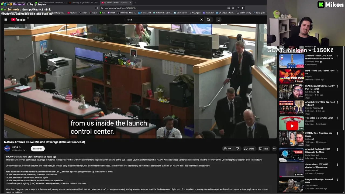This screenshot has height=194, width=345.
Task: Open a new browser tab with plus
Action: (x=135, y=3)
